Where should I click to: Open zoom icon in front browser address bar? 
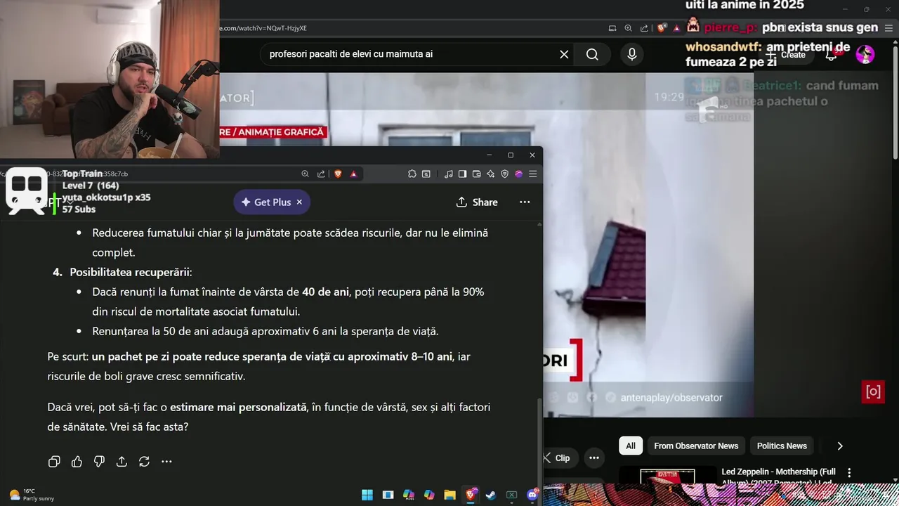point(306,174)
